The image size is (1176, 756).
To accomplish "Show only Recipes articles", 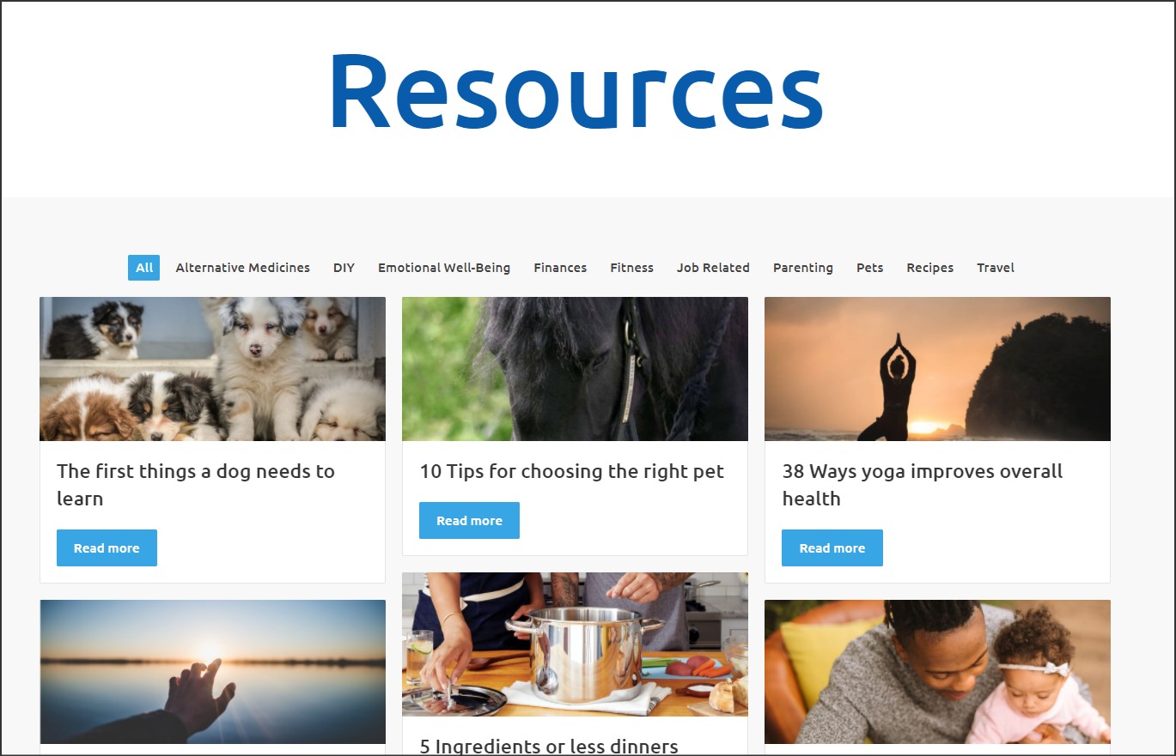I will coord(930,268).
